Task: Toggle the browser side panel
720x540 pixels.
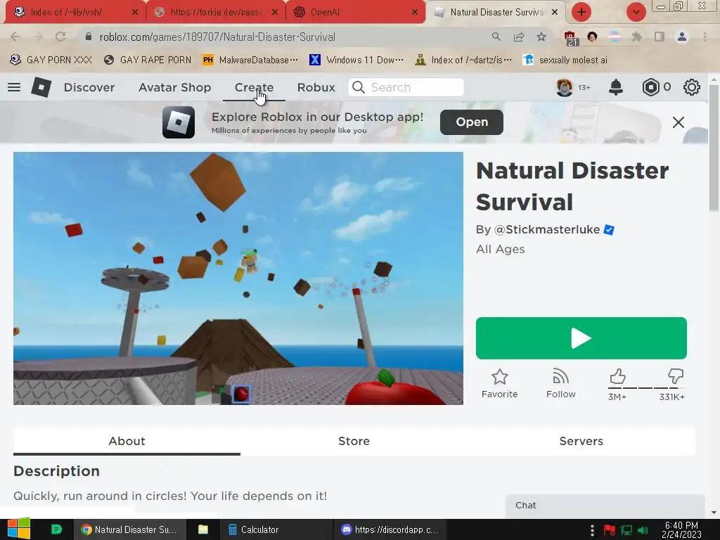Action: [660, 37]
